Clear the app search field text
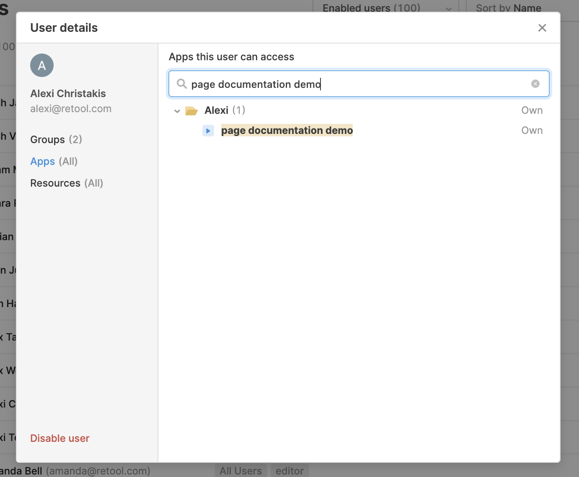Image resolution: width=579 pixels, height=477 pixels. click(535, 84)
